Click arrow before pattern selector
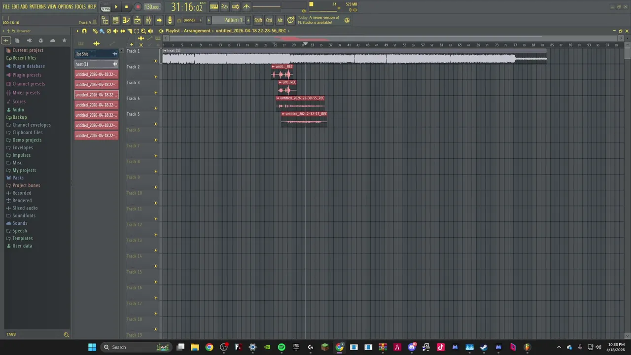The height and width of the screenshot is (355, 631). [x=209, y=20]
